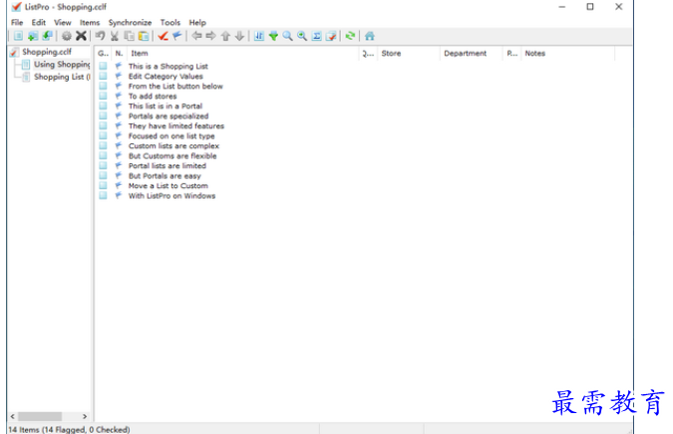673x434 pixels.
Task: Open the Tools menu
Action: pyautogui.click(x=169, y=22)
